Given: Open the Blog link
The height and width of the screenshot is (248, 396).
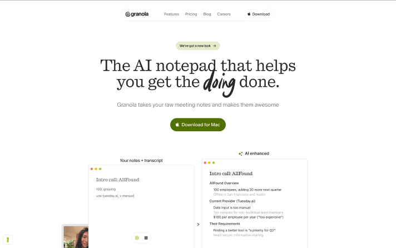Looking at the screenshot, I should pyautogui.click(x=207, y=14).
